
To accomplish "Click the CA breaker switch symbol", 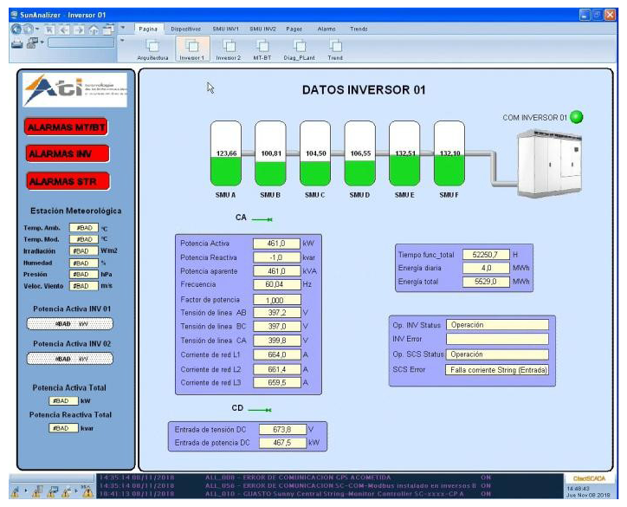I will [262, 220].
